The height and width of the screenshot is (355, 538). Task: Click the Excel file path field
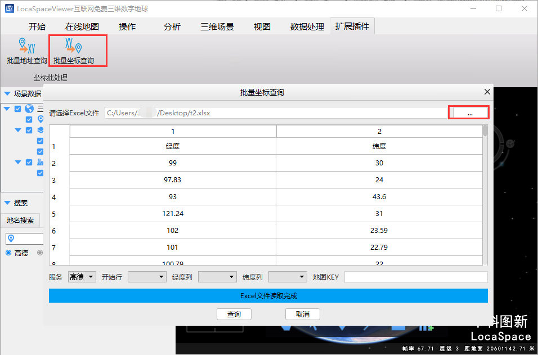click(x=276, y=113)
